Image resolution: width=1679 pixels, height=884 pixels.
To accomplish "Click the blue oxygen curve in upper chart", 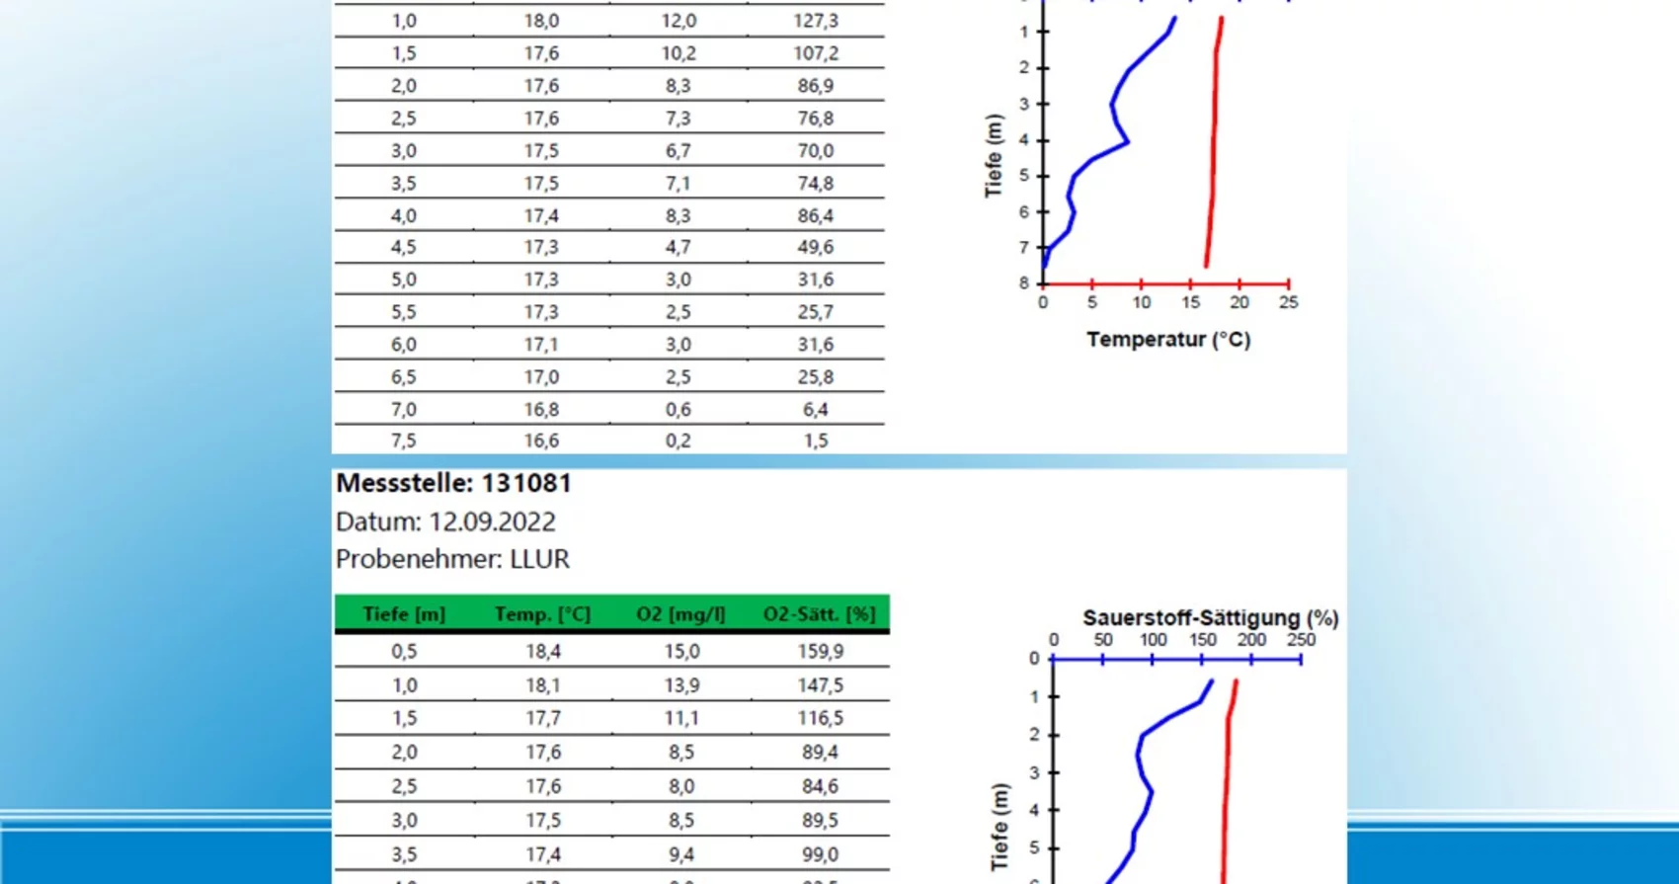I will click(x=1113, y=103).
